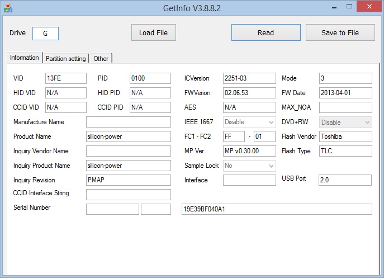Click the Inquiry Product Name field

point(129,166)
